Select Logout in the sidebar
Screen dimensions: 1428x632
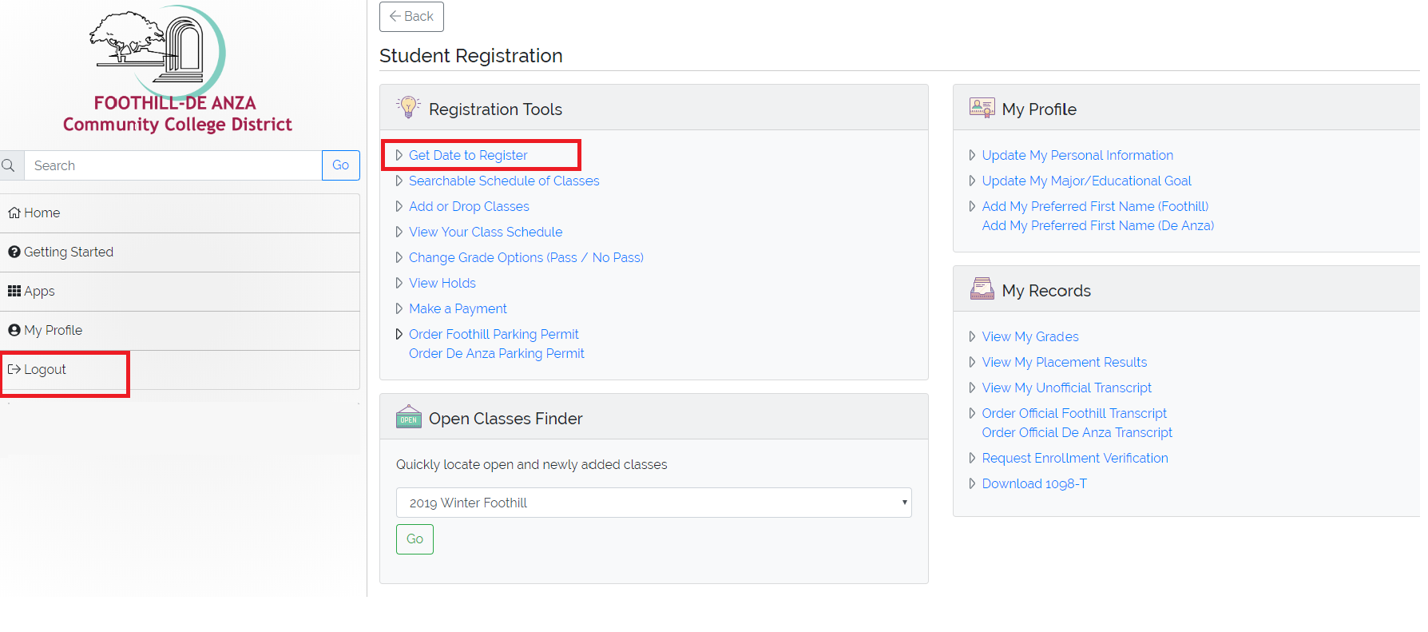click(180, 369)
